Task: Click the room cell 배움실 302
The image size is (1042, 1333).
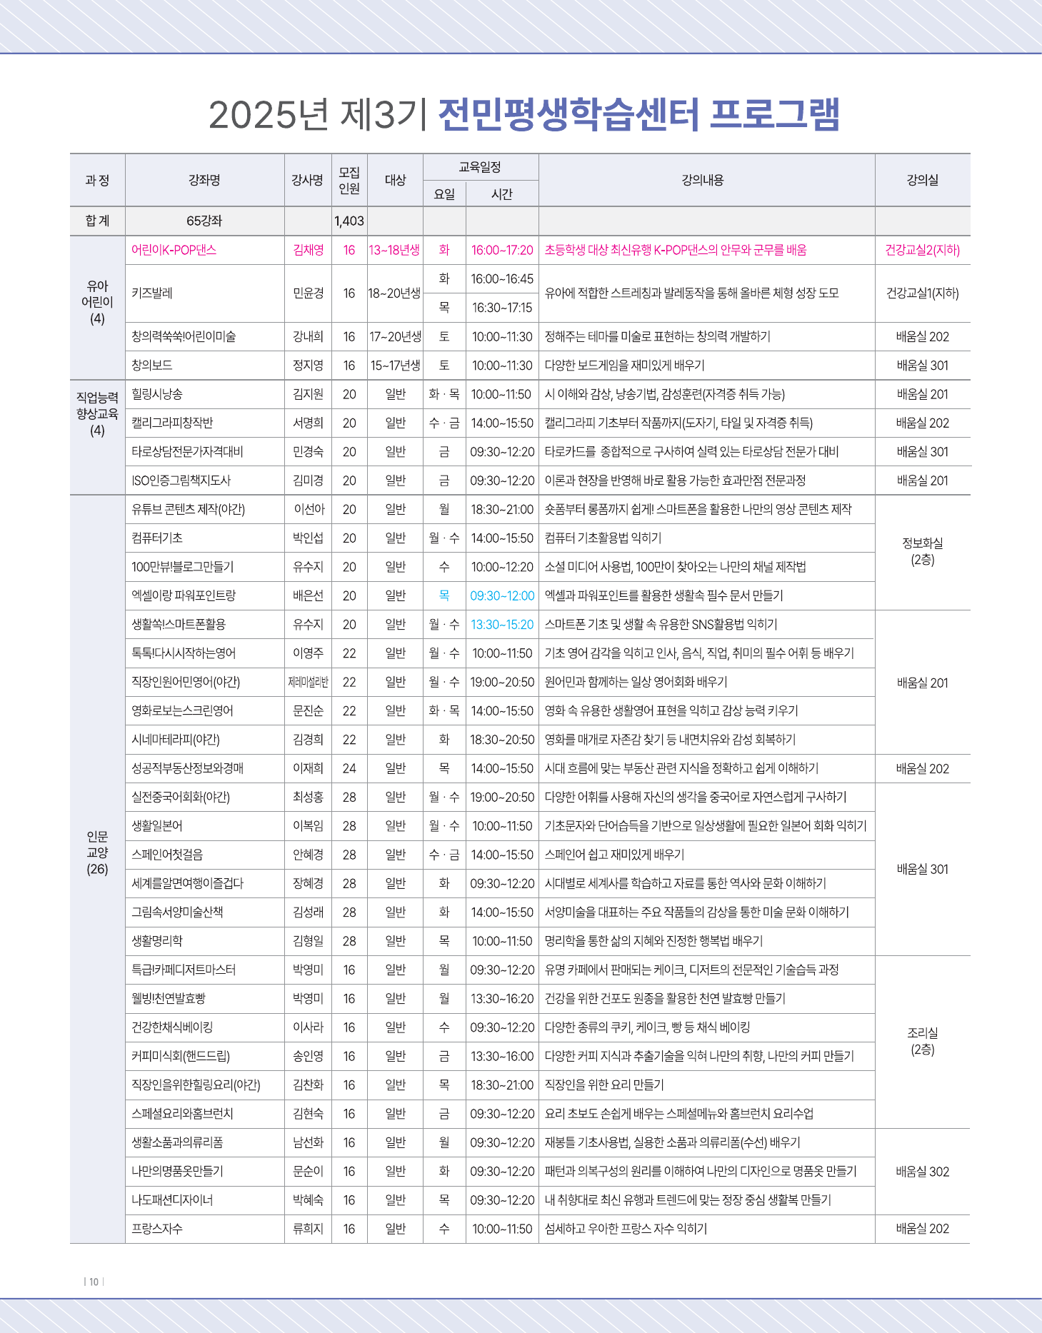Action: (922, 1172)
